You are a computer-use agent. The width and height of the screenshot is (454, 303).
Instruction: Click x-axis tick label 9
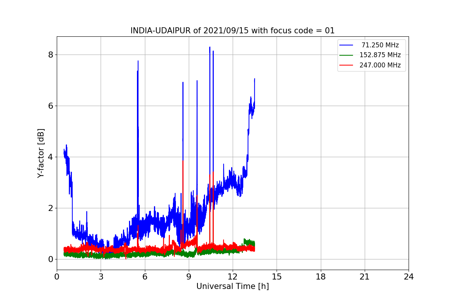(x=189, y=276)
